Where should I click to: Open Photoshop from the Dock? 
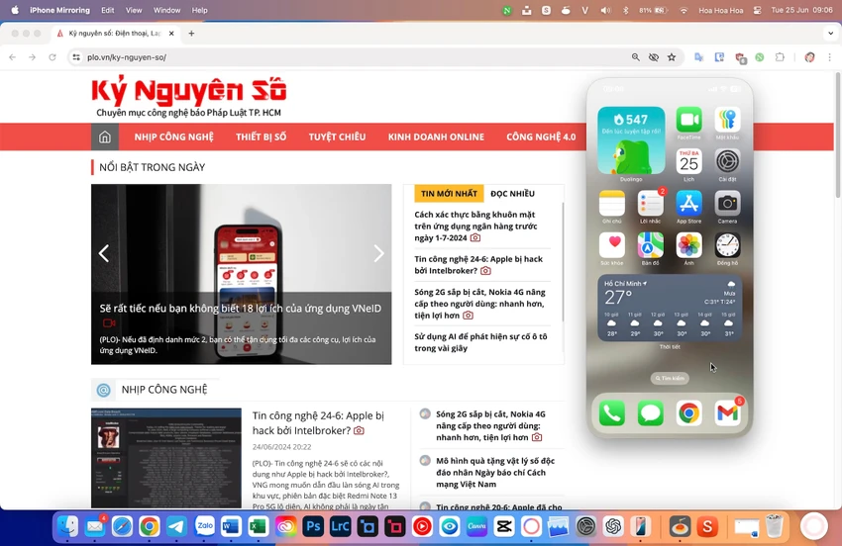pos(313,526)
